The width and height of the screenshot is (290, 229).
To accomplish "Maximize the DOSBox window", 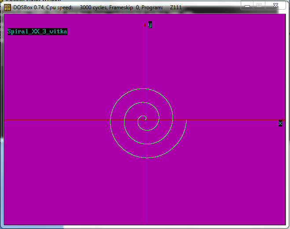I will tap(259, 5).
